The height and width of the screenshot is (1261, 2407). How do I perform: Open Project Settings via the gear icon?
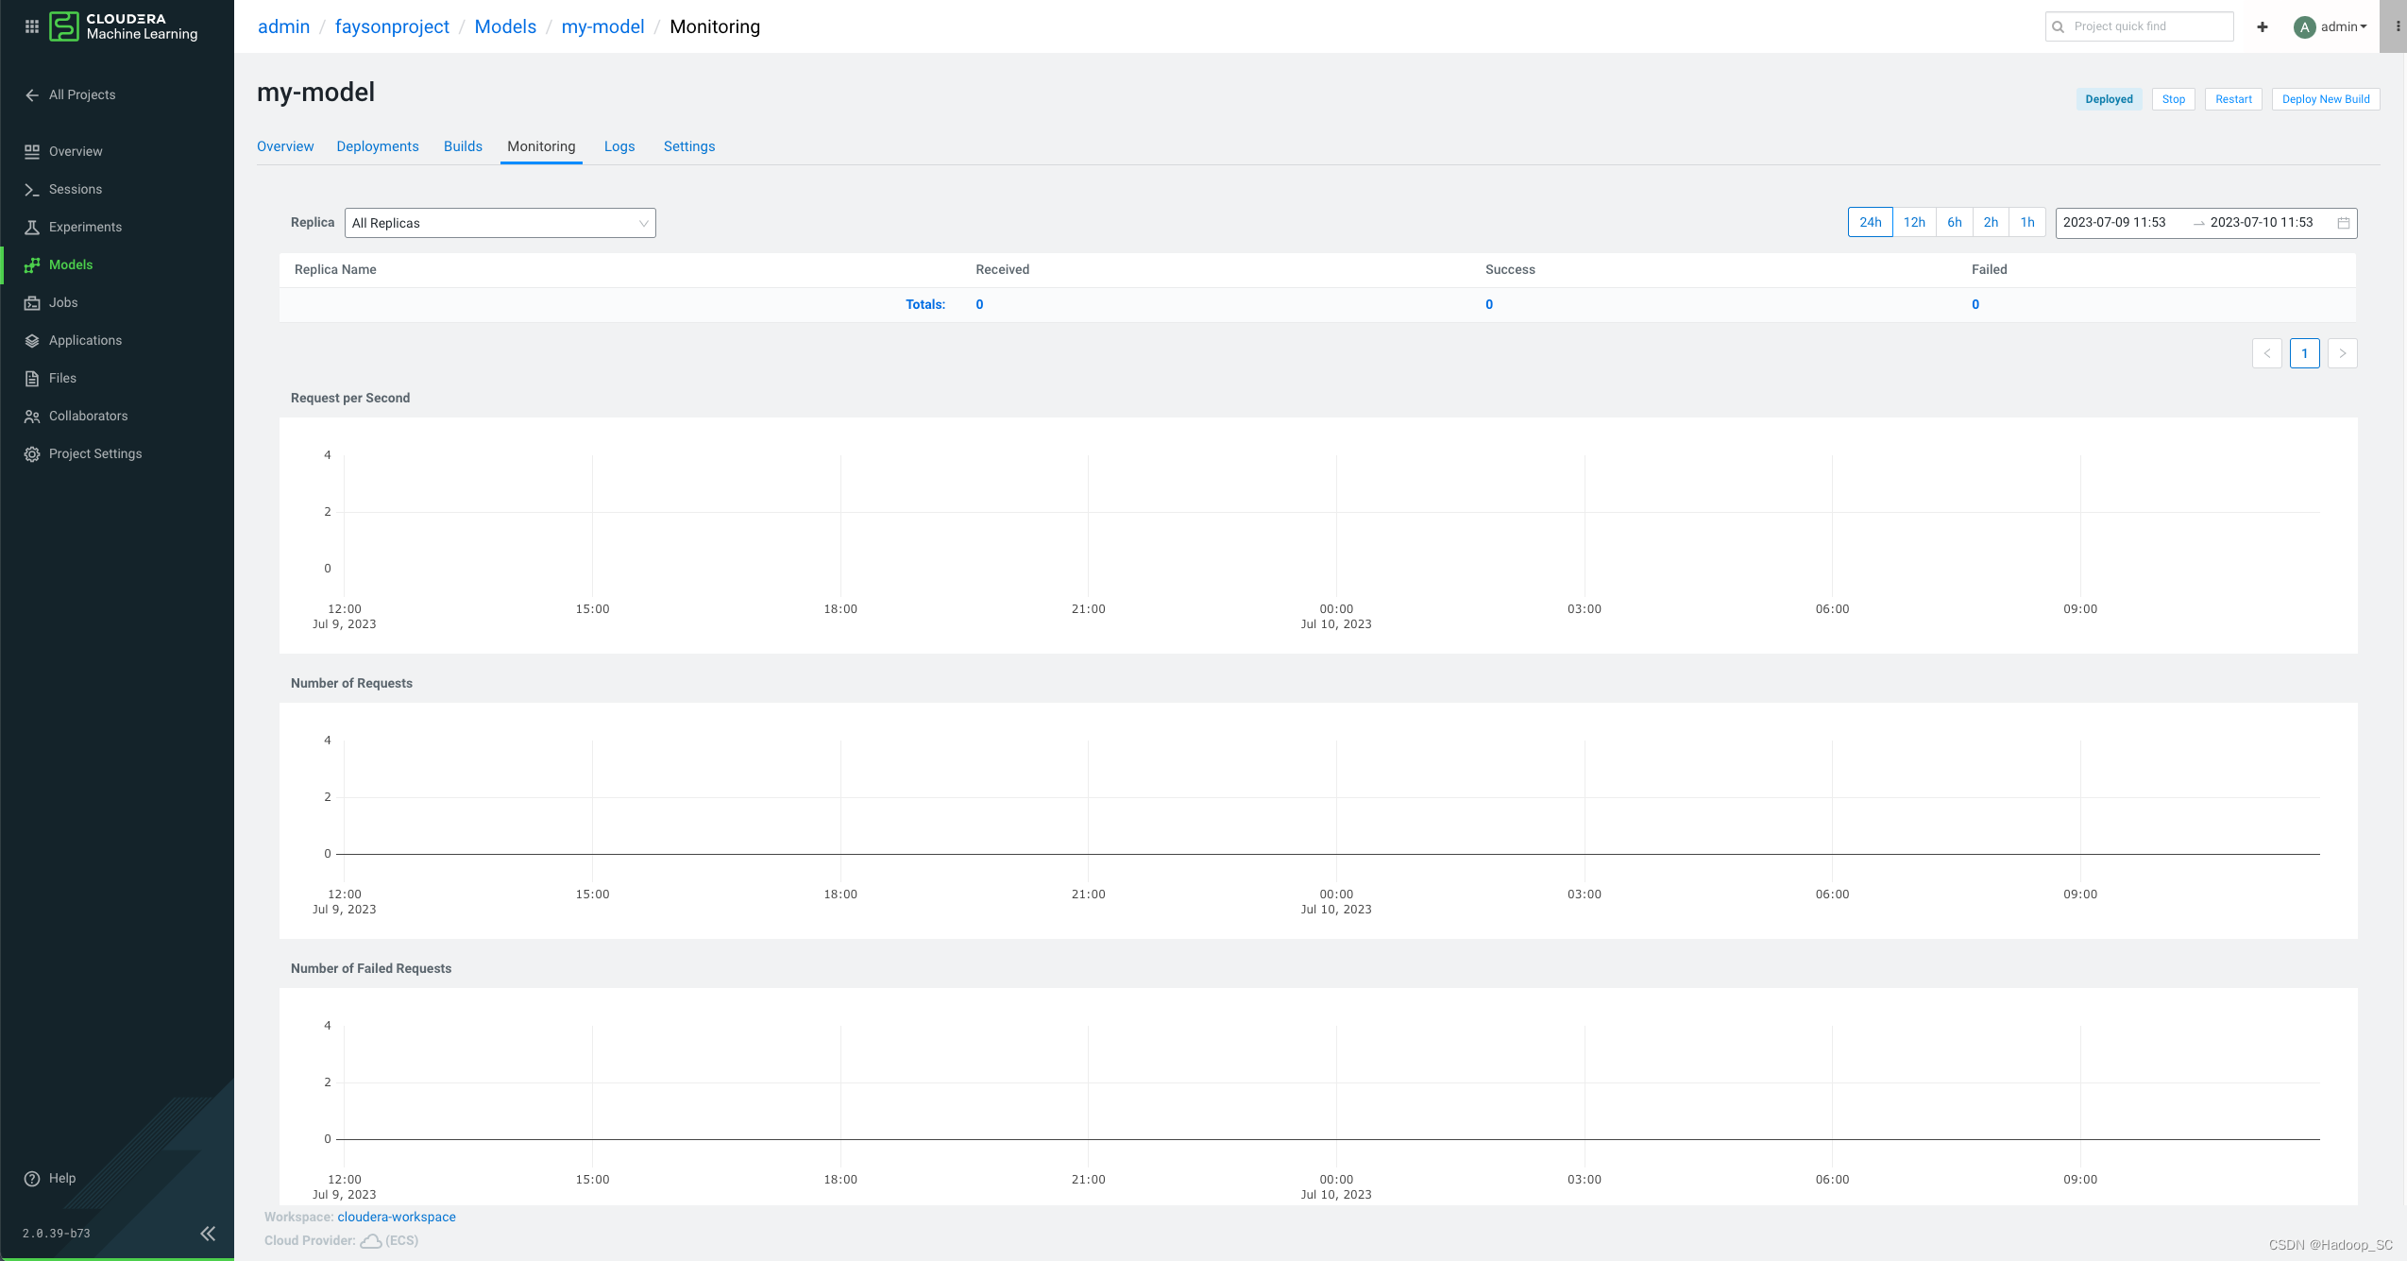(x=32, y=454)
